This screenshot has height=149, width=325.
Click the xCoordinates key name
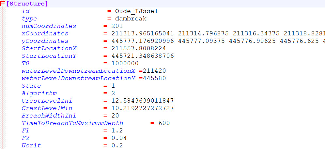(45, 34)
